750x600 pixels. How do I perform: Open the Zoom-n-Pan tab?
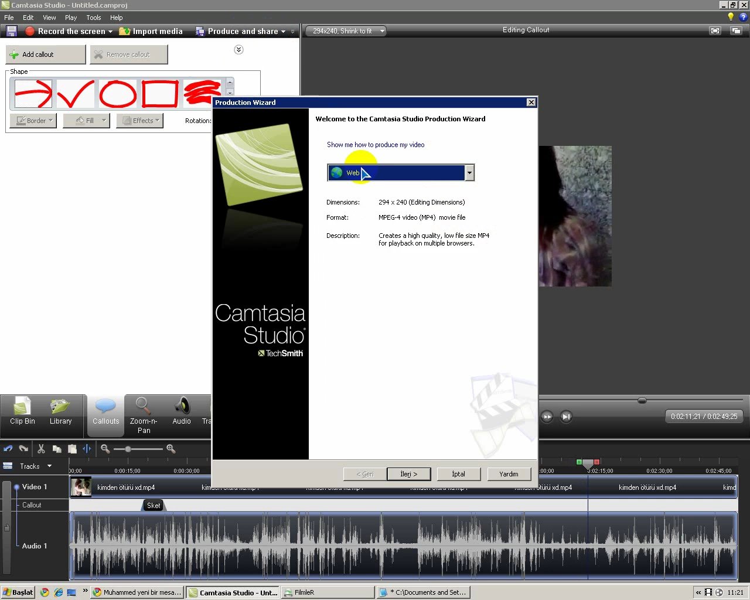coord(144,415)
